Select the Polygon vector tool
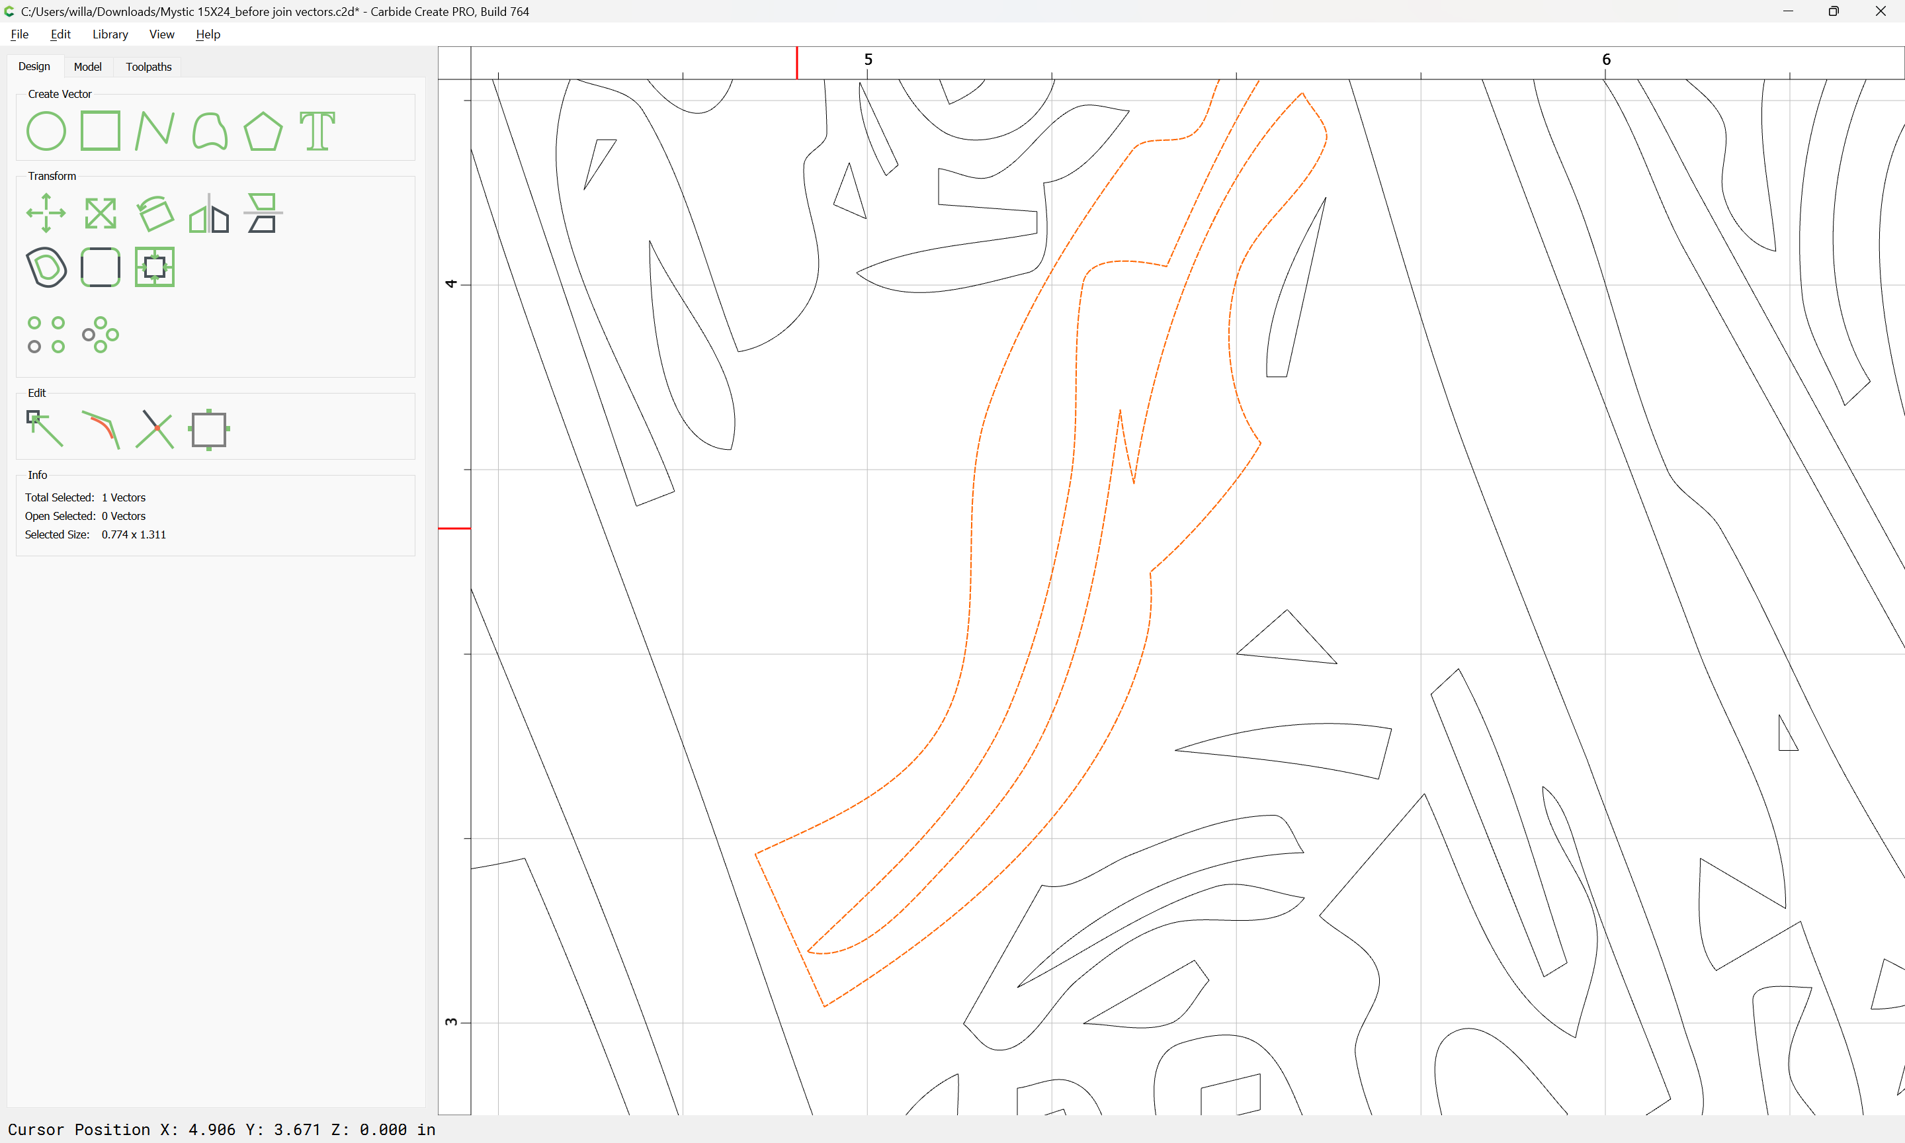The width and height of the screenshot is (1905, 1143). [263, 131]
